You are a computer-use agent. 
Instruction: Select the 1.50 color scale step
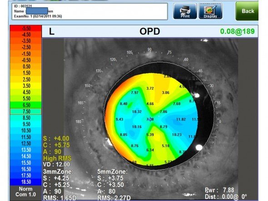point(25,73)
